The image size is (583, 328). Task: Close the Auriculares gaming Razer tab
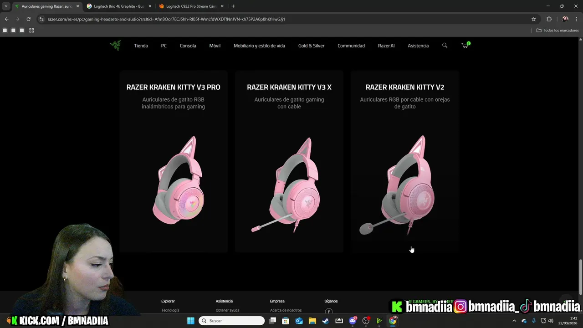tap(77, 6)
